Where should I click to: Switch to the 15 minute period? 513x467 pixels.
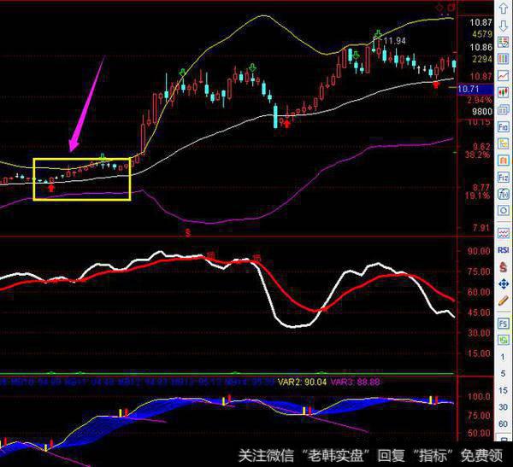[x=504, y=390]
